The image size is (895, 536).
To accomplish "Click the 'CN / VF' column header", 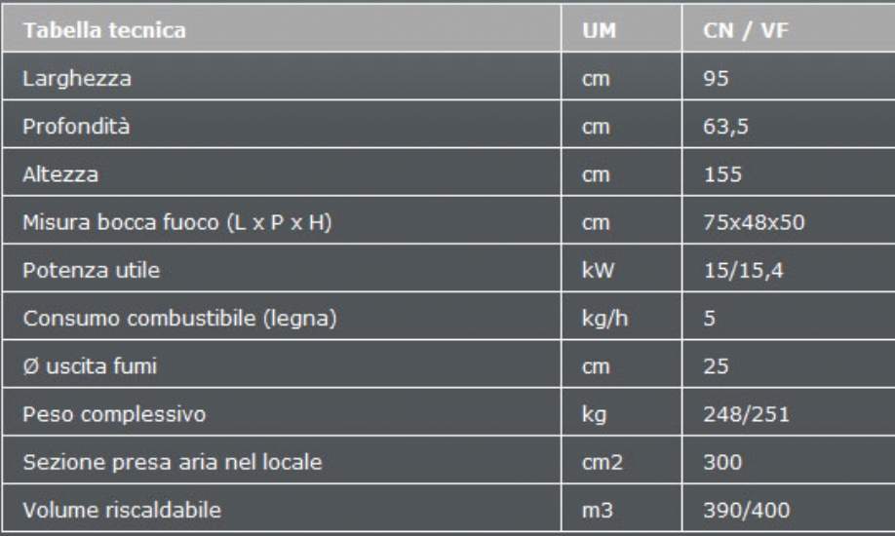I will pos(789,28).
